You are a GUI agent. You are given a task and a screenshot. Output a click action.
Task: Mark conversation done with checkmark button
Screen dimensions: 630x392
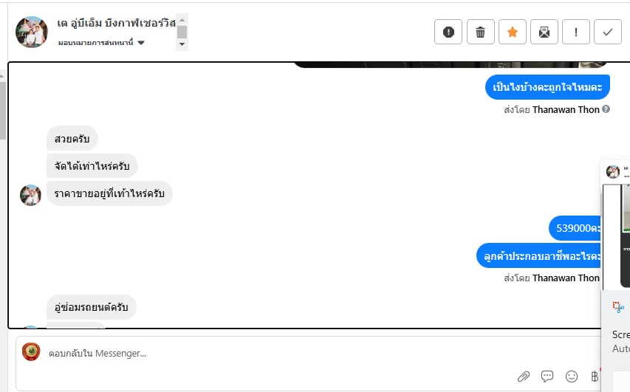[x=608, y=32]
